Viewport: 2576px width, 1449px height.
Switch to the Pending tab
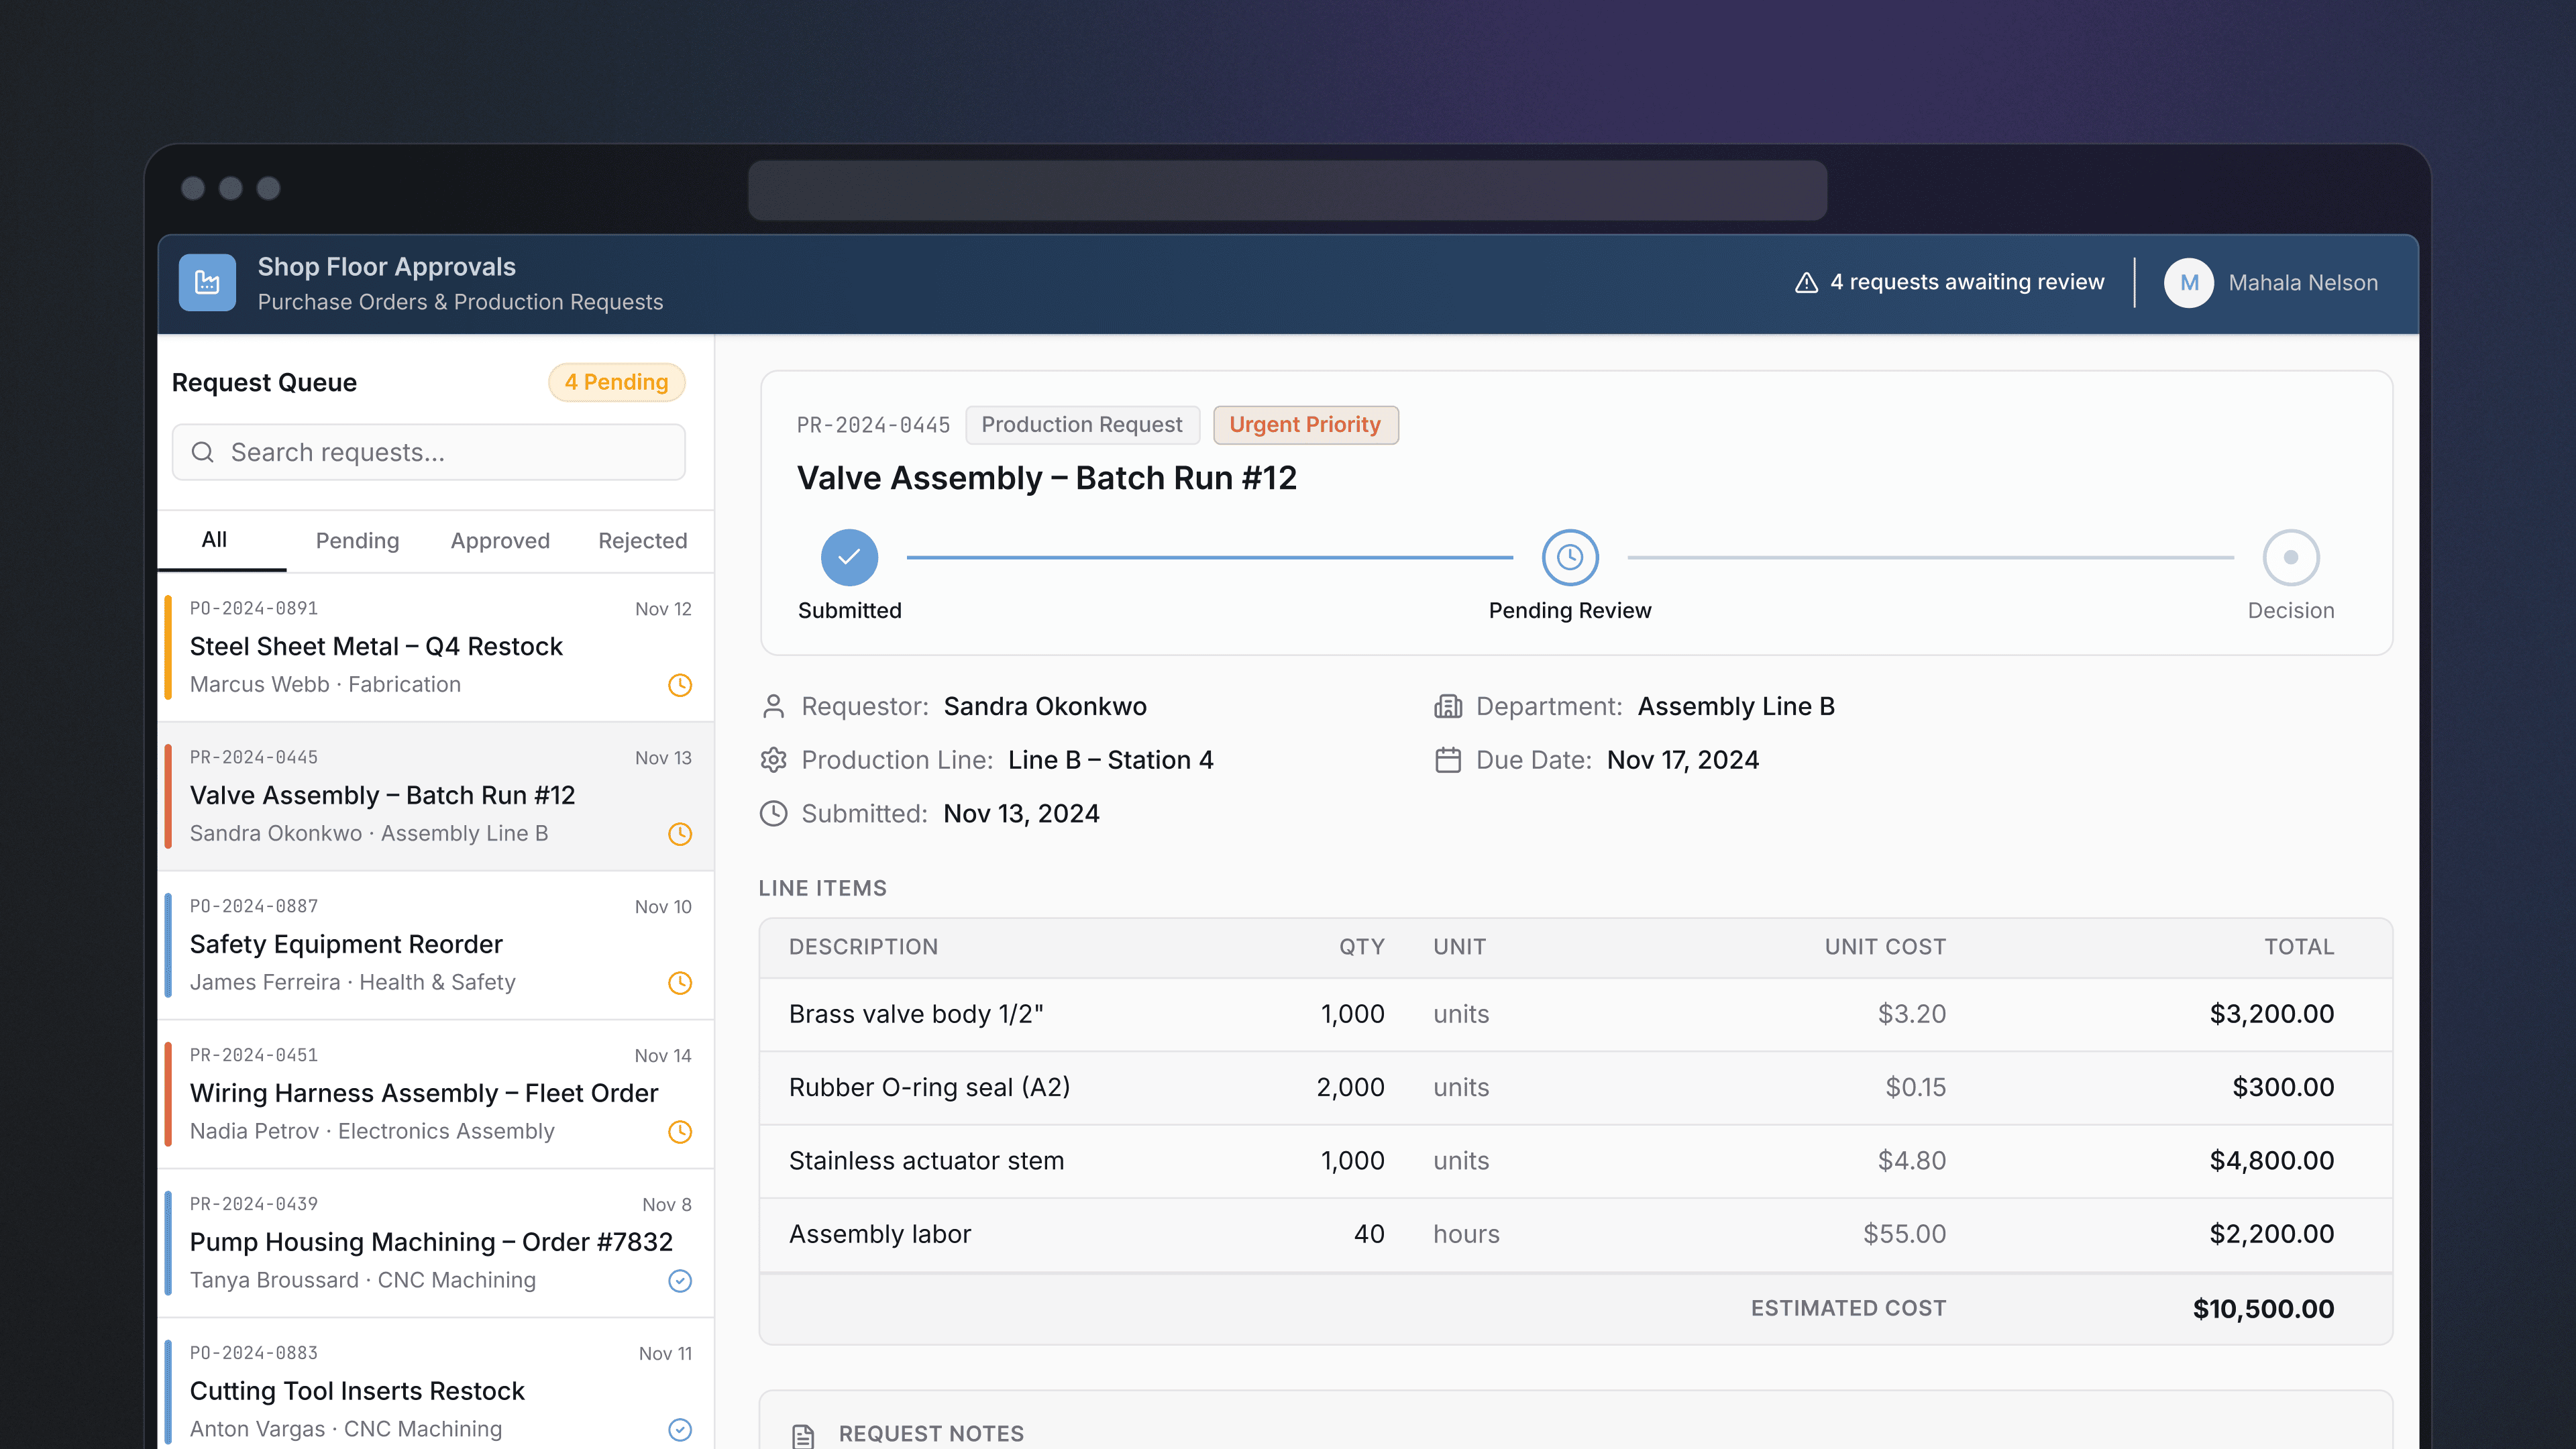pyautogui.click(x=357, y=541)
